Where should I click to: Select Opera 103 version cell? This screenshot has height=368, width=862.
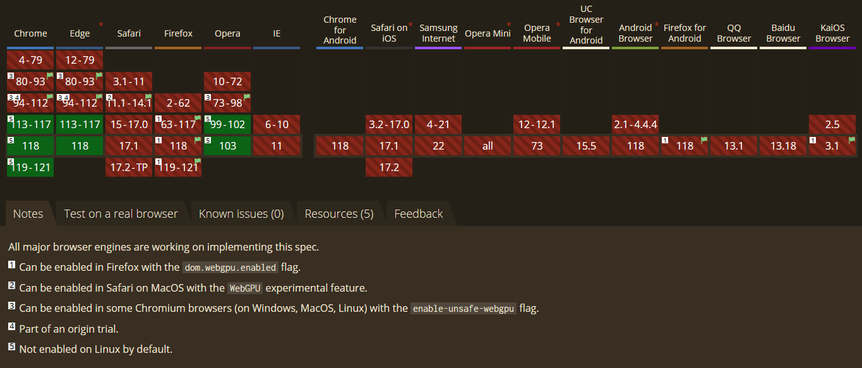[x=227, y=146]
